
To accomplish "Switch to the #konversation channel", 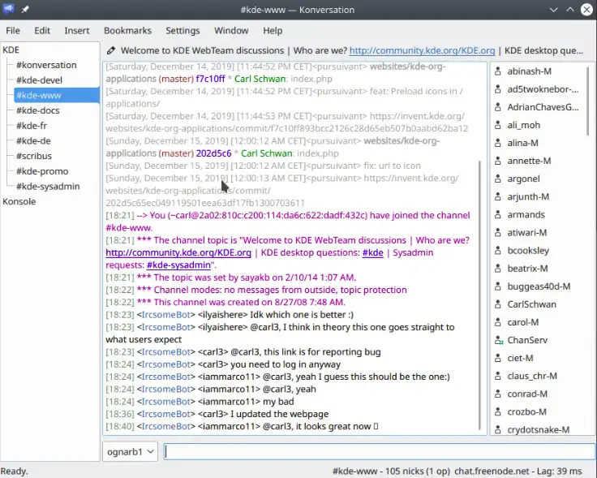I will click(46, 65).
